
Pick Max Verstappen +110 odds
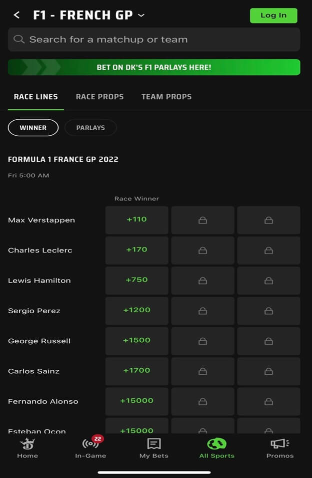click(137, 220)
